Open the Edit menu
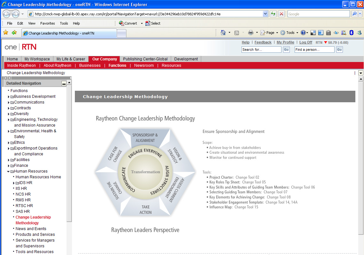This screenshot has height=255, width=364. click(20, 23)
